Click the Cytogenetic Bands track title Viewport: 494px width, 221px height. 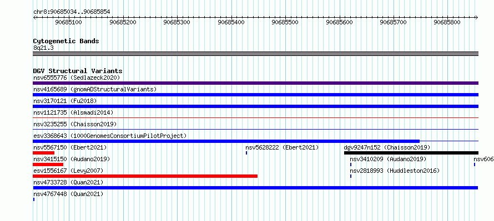[66, 41]
